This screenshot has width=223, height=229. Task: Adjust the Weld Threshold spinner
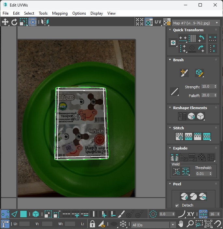tap(210, 174)
